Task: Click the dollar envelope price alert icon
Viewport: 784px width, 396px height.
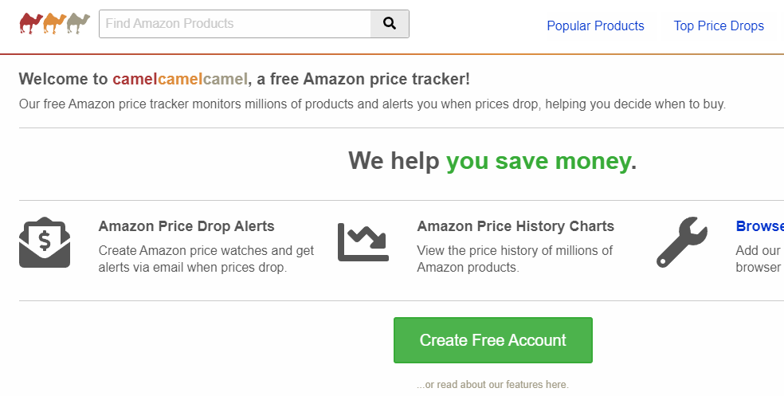Action: click(45, 242)
